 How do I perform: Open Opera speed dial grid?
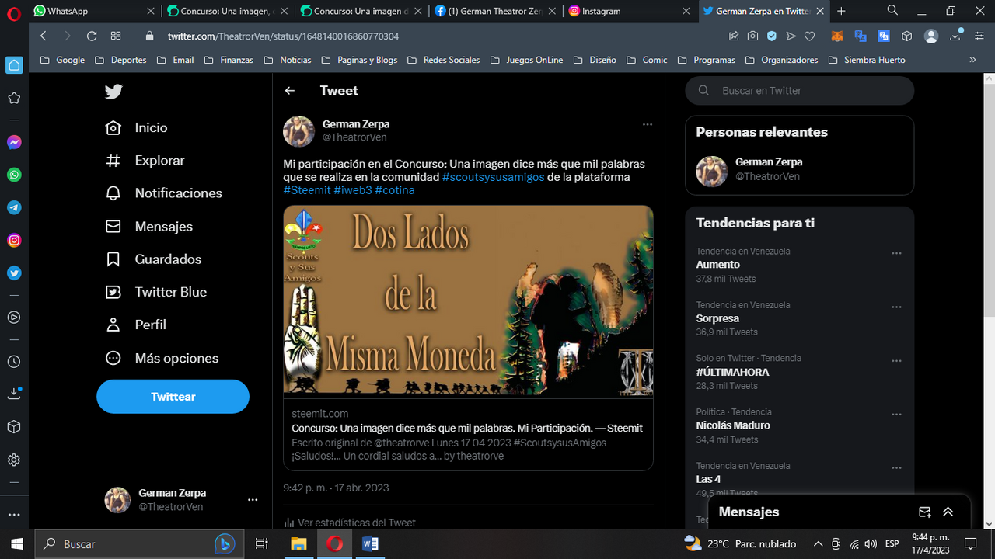click(116, 36)
